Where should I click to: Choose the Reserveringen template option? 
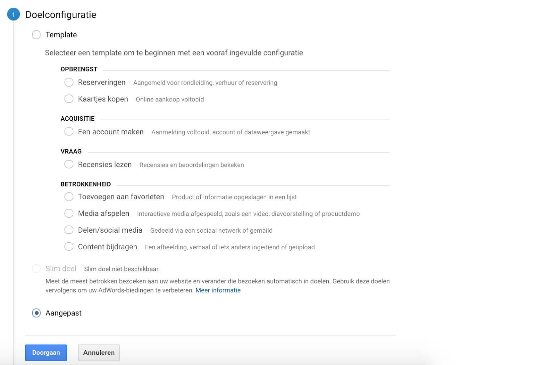69,83
